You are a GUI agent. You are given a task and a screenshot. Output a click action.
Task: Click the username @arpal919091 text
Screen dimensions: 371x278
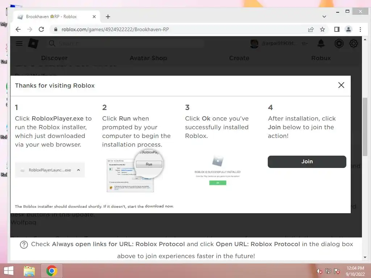[279, 43]
